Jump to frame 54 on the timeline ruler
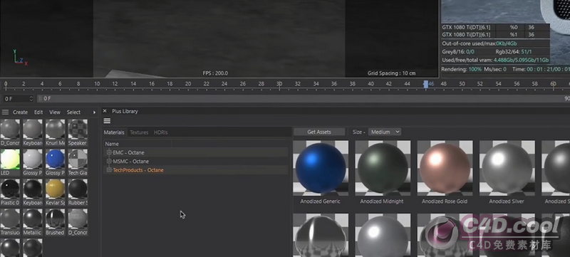This screenshot has width=570, height=257. (x=498, y=84)
